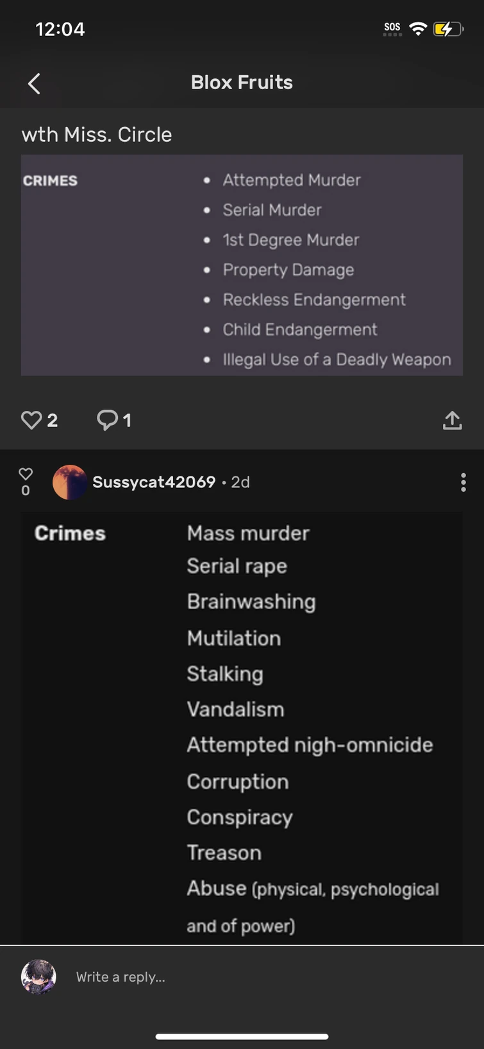
Task: Tap the Sussycat42069 username
Action: (154, 482)
